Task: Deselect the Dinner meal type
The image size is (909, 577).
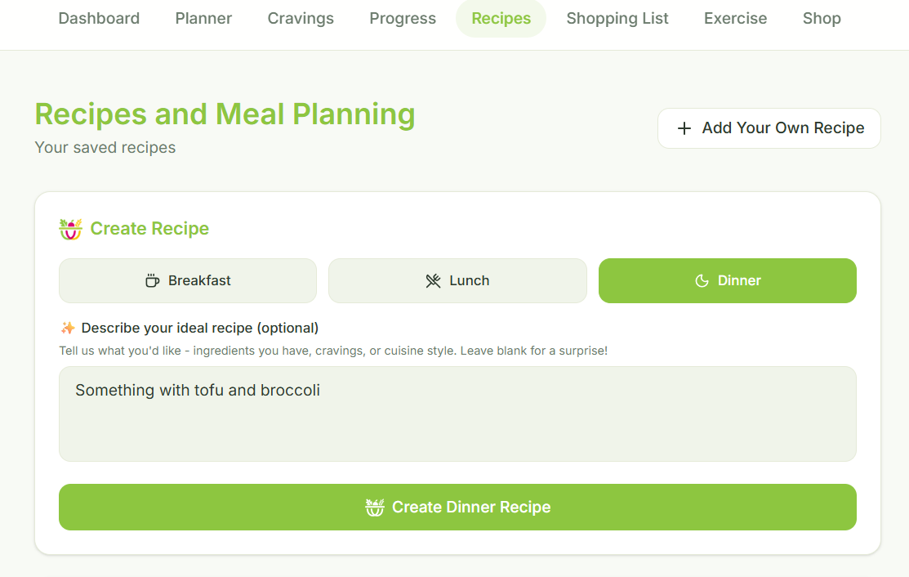Action: tap(727, 280)
